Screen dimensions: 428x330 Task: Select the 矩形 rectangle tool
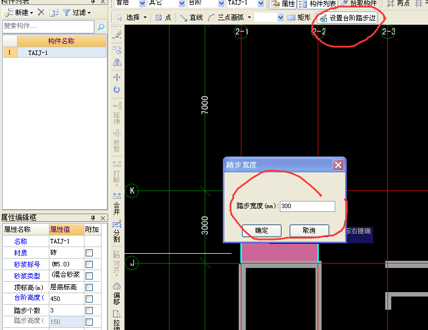299,18
